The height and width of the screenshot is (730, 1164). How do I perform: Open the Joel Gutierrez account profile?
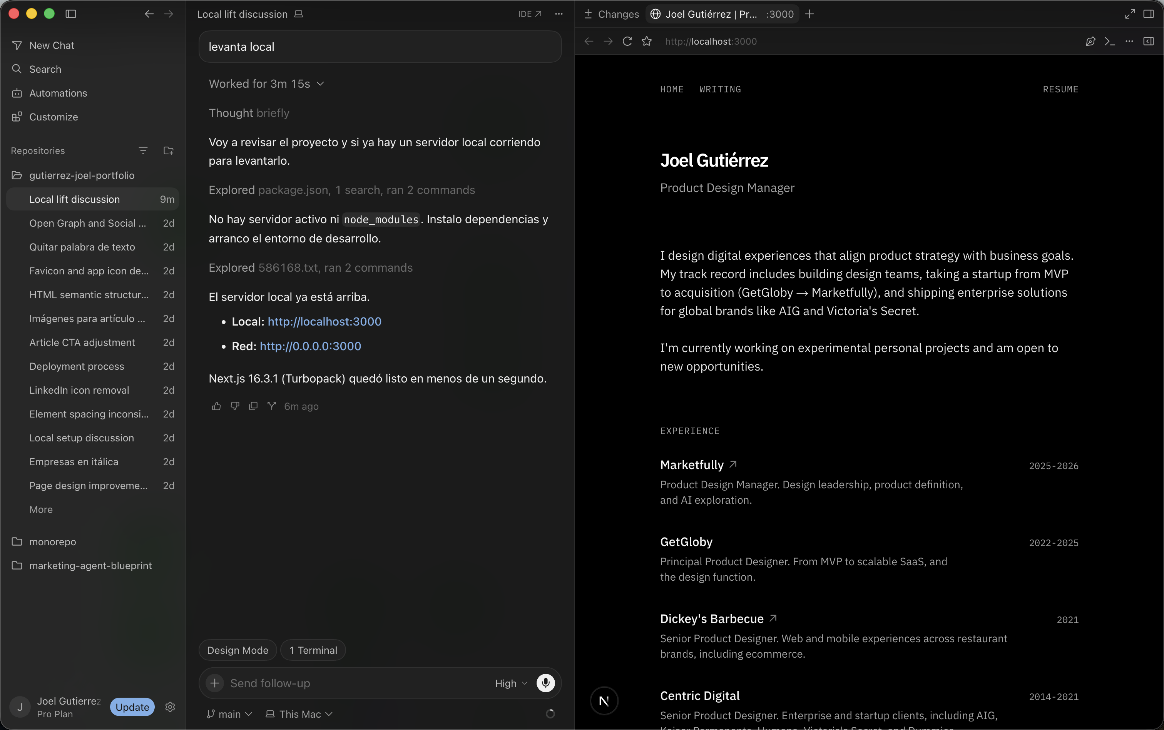pos(55,707)
